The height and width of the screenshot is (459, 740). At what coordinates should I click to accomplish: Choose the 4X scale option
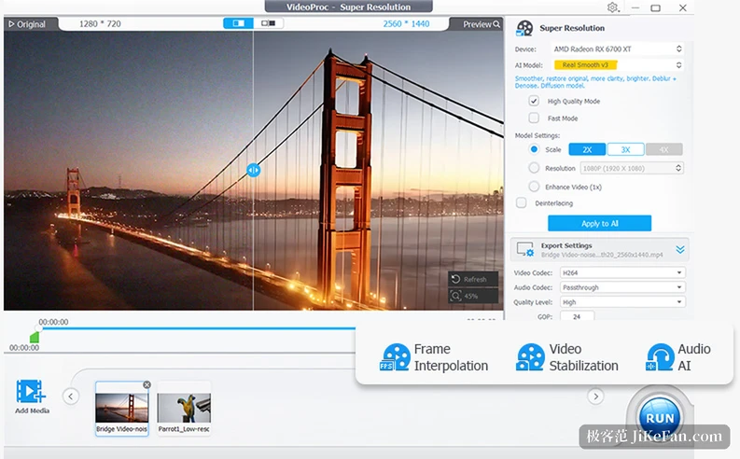click(x=664, y=149)
